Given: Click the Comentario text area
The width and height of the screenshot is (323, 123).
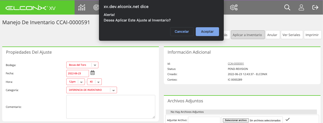Looking at the screenshot, I should [111, 107].
